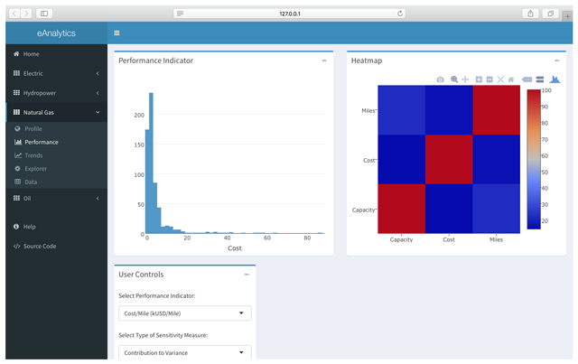Reset heatmap axes with the home icon
Viewport: 578px width, 364px height.
[511, 79]
